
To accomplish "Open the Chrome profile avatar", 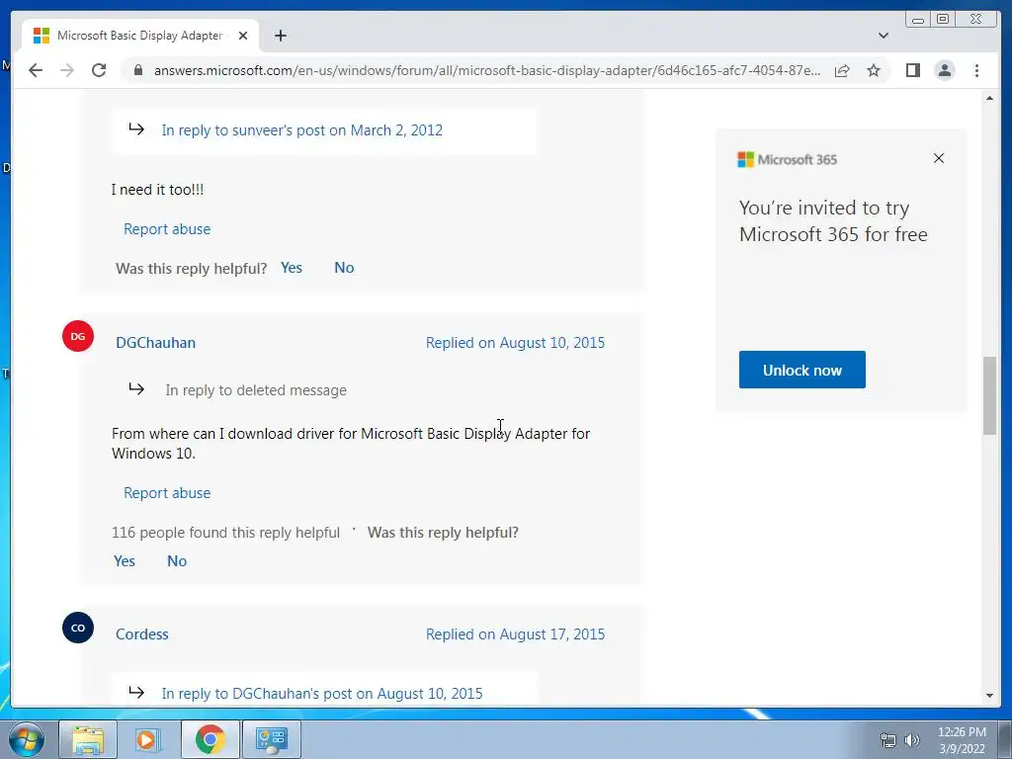I will 944,70.
